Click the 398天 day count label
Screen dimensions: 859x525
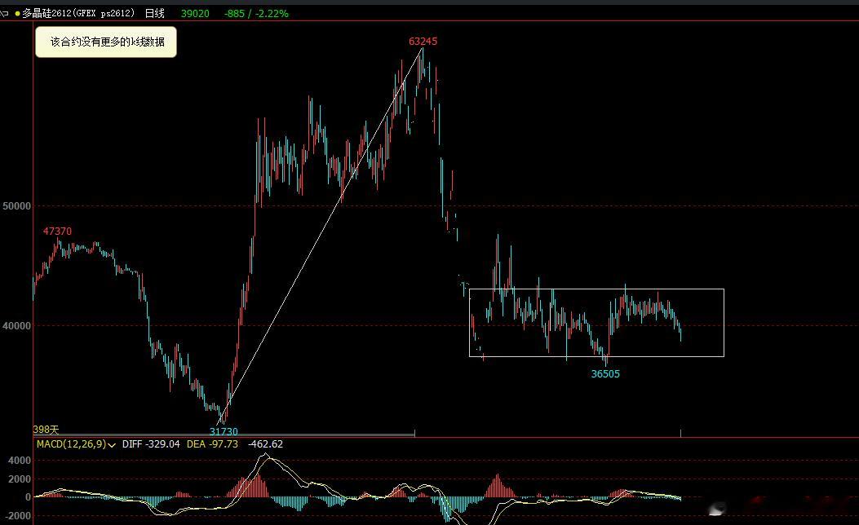pyautogui.click(x=46, y=430)
